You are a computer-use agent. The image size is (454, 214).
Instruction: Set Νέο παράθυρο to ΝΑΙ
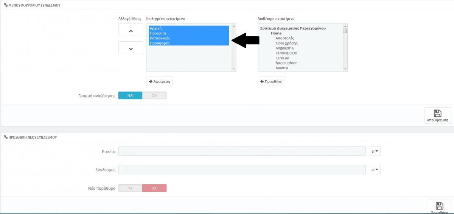point(131,188)
